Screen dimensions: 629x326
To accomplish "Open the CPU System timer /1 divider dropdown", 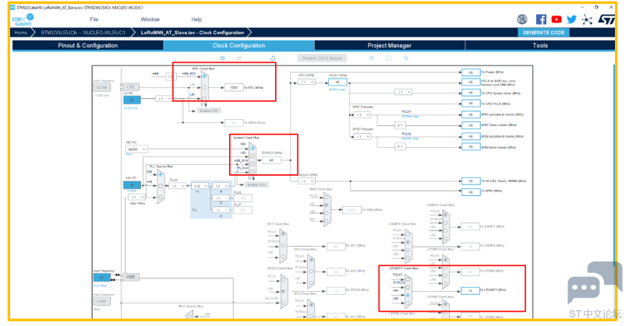I will click(403, 92).
